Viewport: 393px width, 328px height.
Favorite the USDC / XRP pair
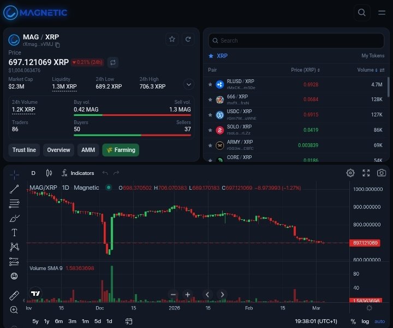(210, 115)
